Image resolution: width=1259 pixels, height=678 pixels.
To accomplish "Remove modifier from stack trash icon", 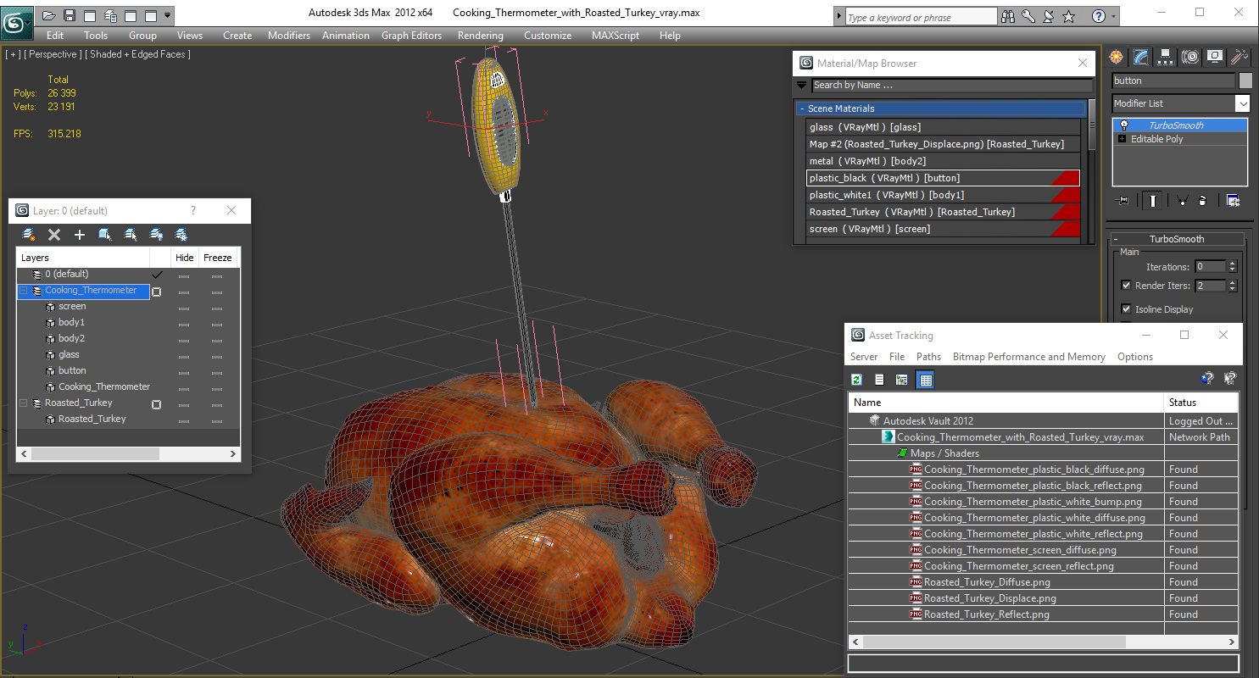I will pyautogui.click(x=1203, y=201).
